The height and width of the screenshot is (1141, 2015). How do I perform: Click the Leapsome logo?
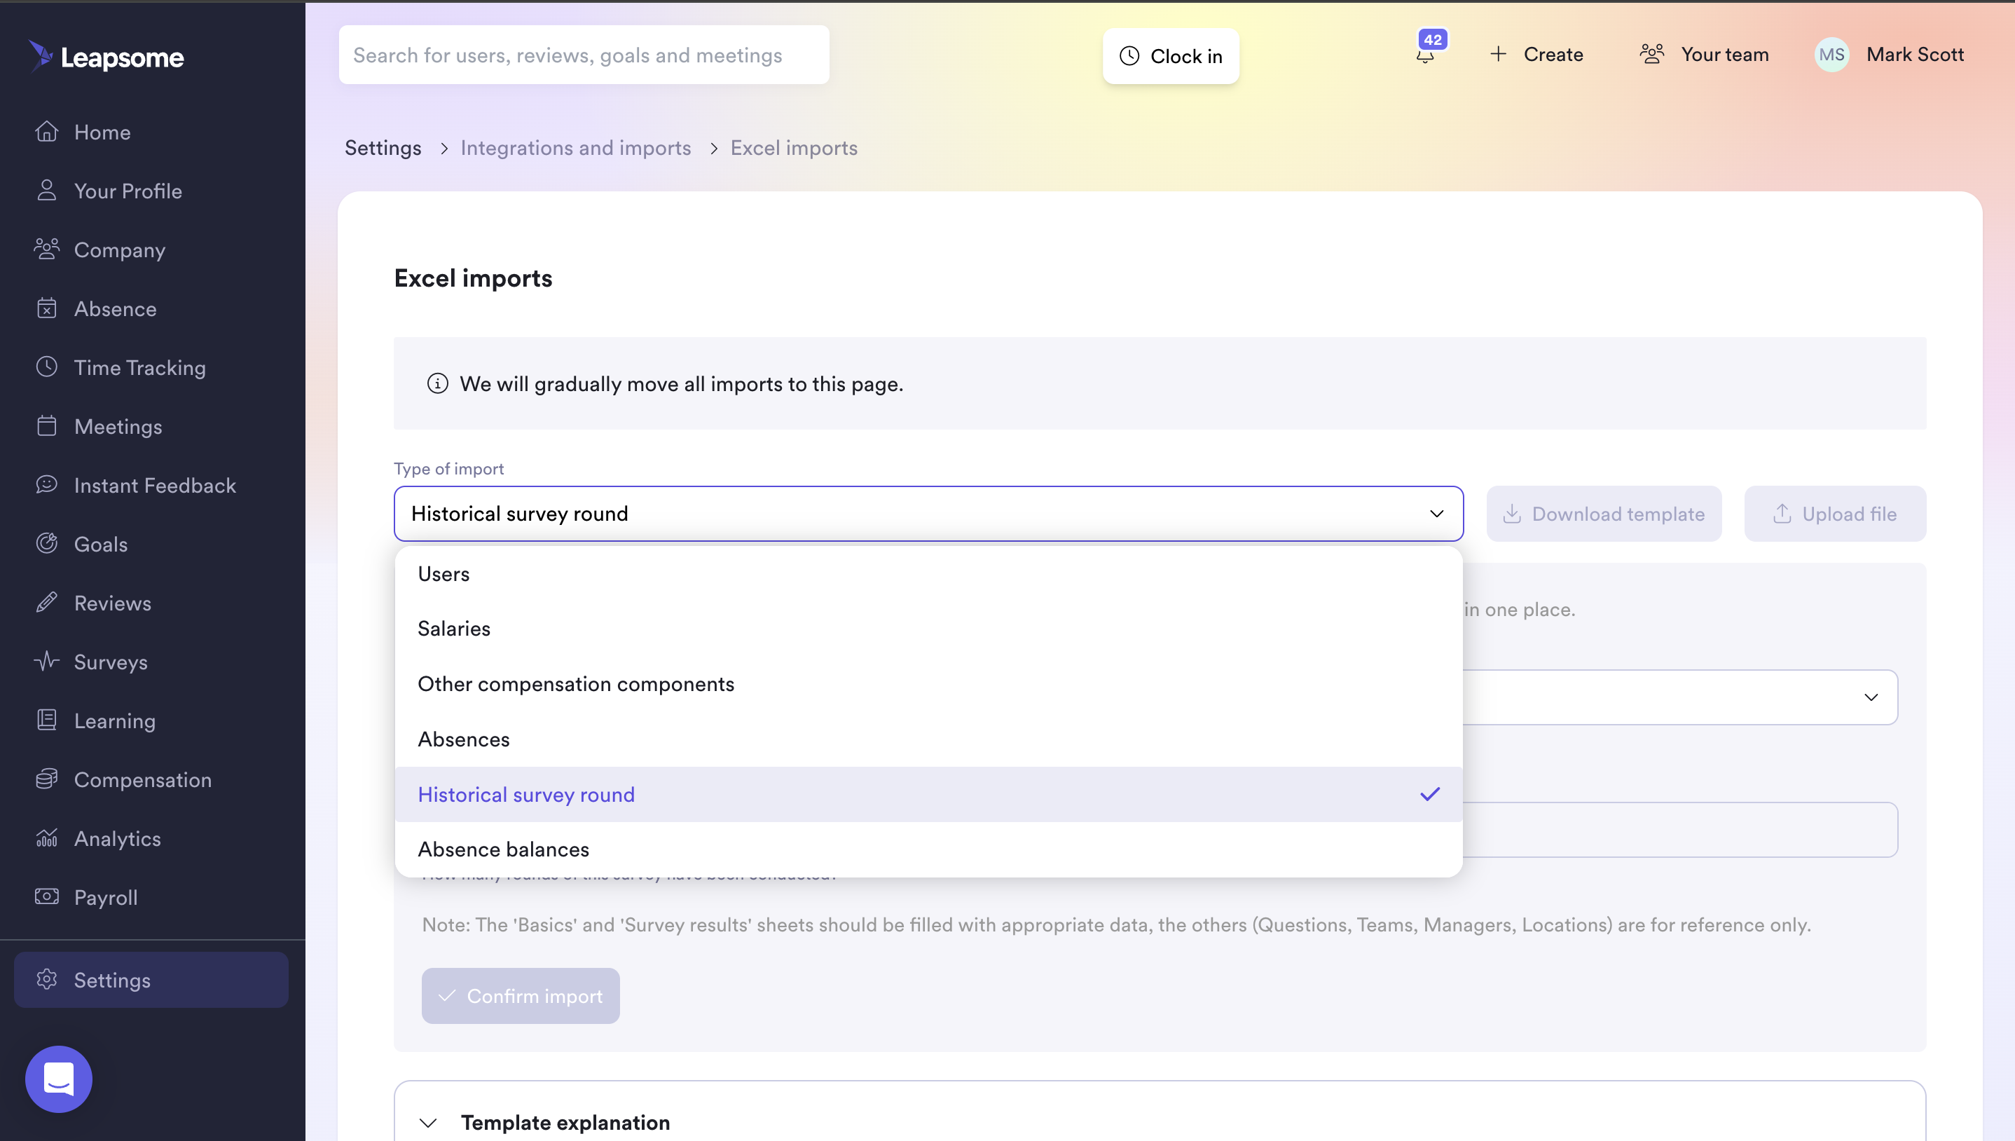(106, 57)
